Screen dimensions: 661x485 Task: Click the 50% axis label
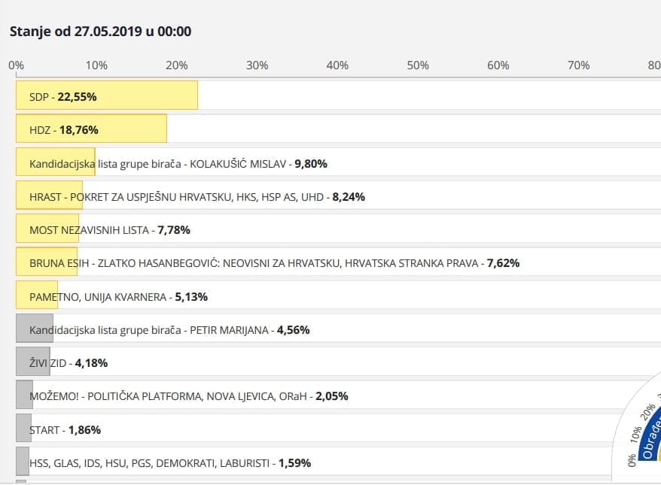coord(418,65)
